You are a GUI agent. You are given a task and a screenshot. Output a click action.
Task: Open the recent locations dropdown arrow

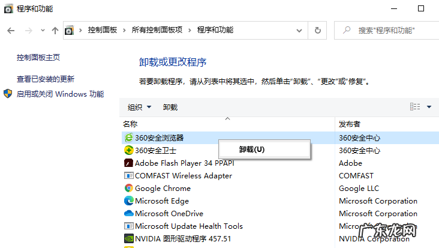(43, 30)
